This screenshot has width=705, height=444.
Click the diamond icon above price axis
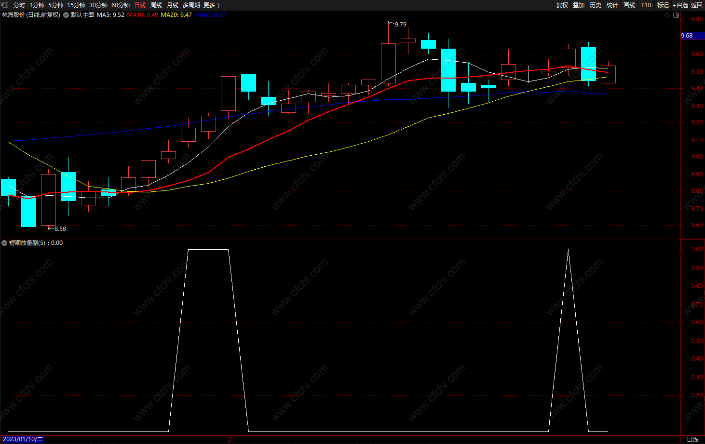click(x=667, y=15)
